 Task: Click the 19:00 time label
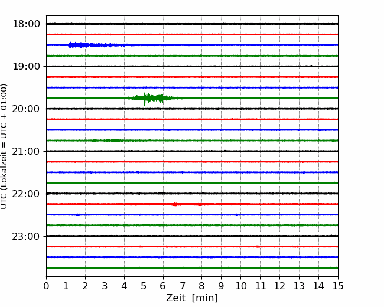pyautogui.click(x=26, y=66)
